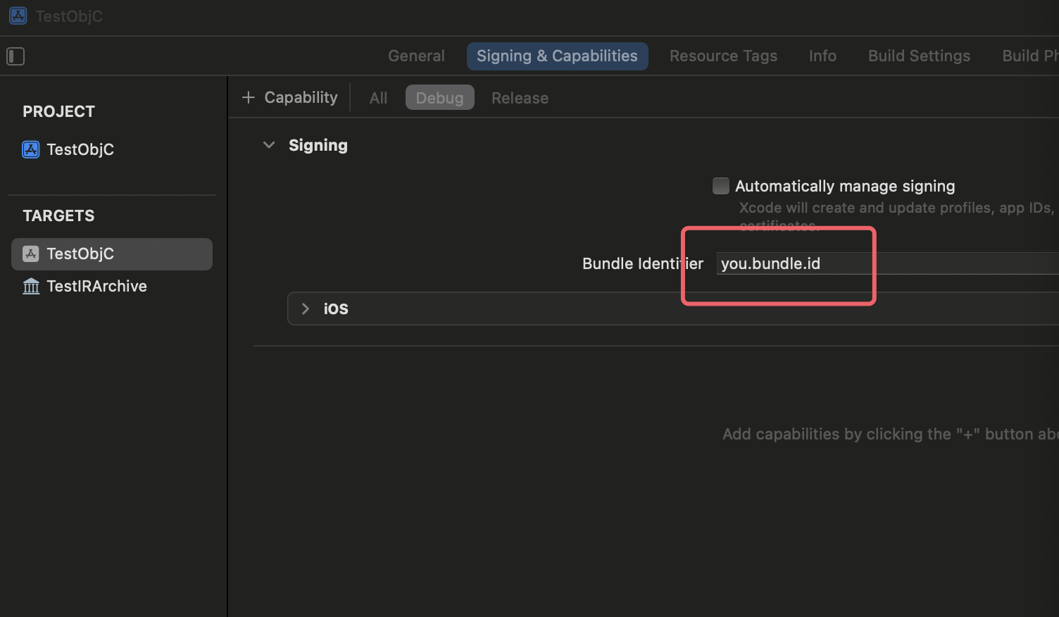Open the Resource Tags tab
1059x617 pixels.
(723, 56)
